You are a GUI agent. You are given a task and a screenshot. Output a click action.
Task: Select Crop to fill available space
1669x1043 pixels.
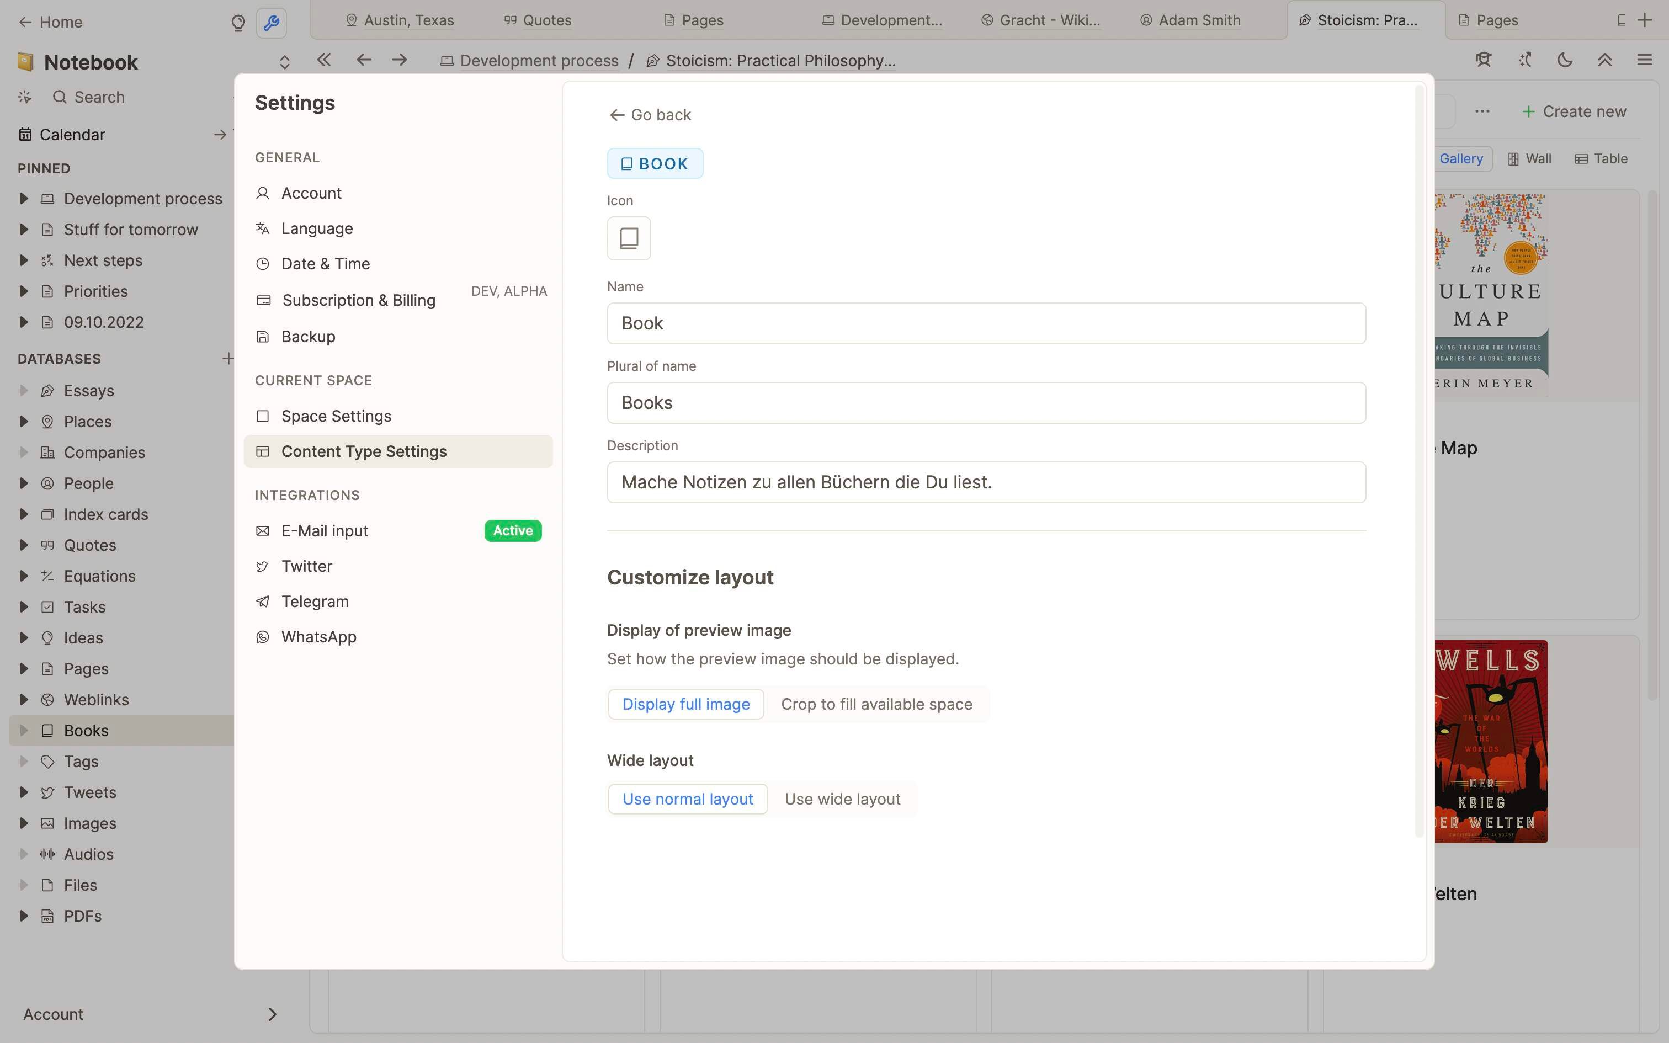click(876, 704)
